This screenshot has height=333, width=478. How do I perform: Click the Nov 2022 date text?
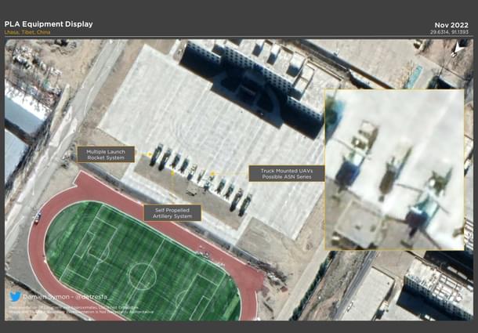456,24
